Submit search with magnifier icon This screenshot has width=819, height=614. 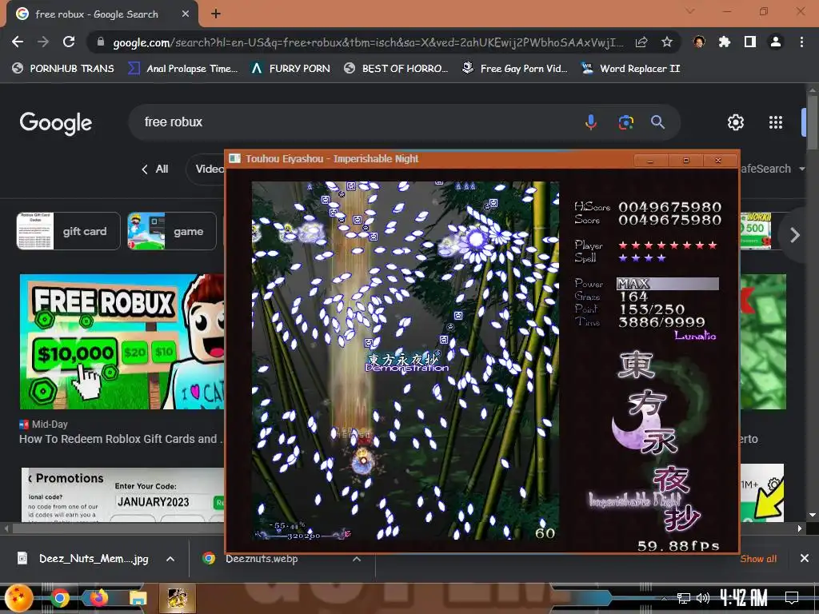pos(657,122)
